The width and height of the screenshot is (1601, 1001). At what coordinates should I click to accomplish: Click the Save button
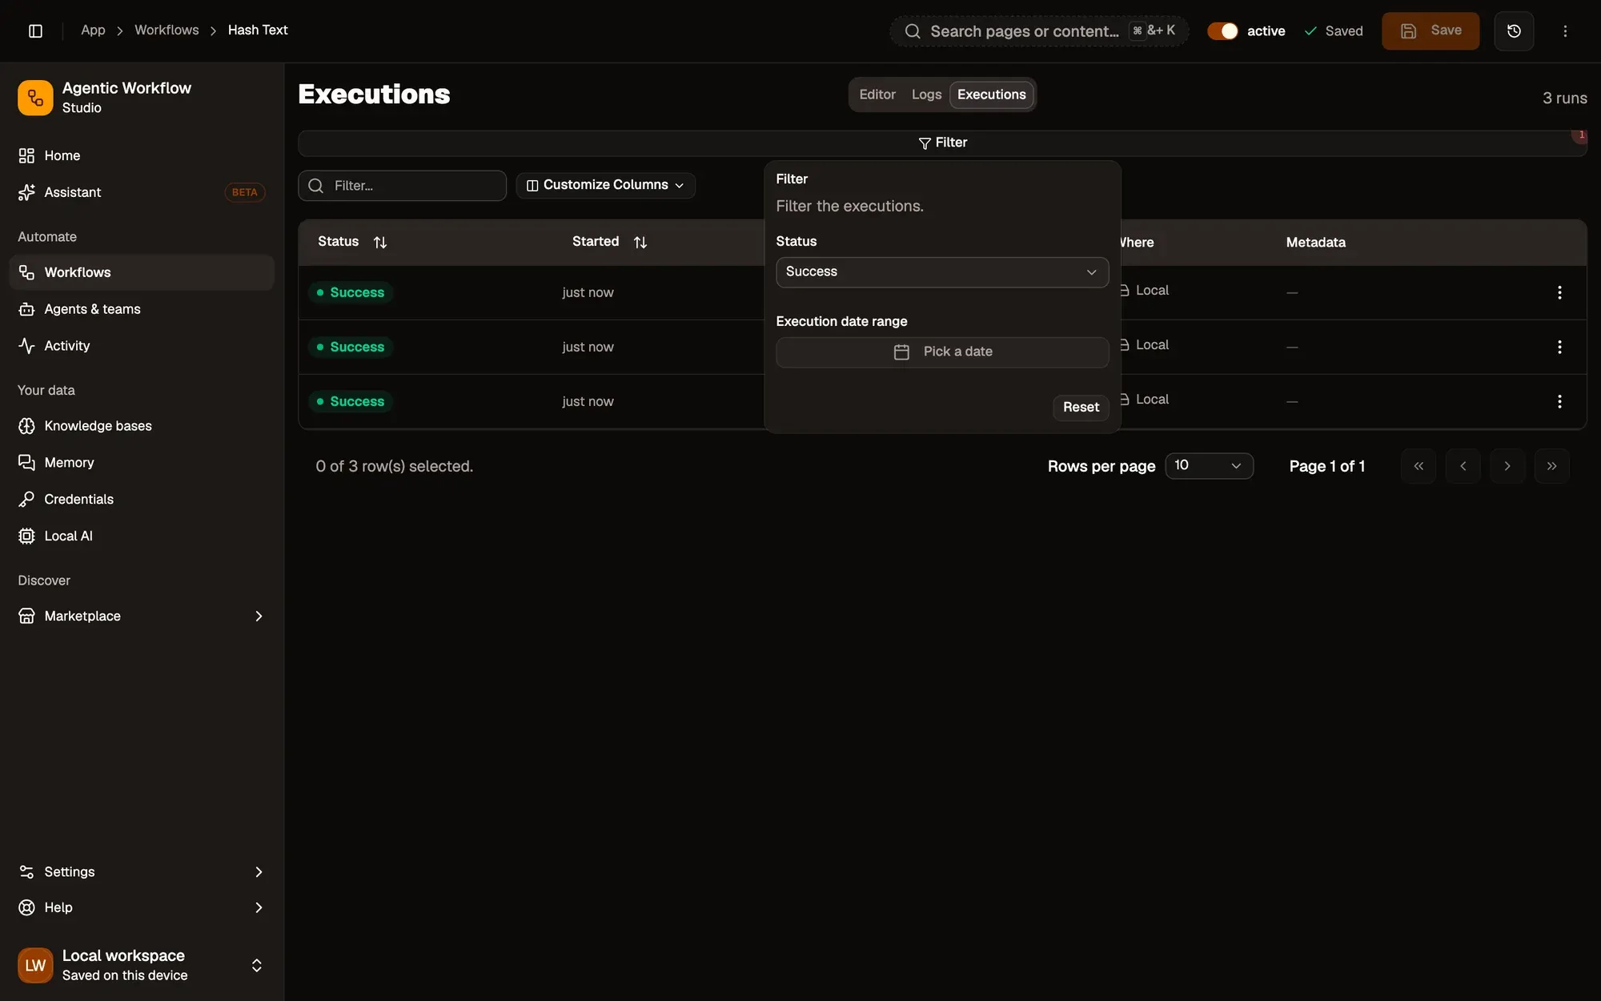point(1430,30)
